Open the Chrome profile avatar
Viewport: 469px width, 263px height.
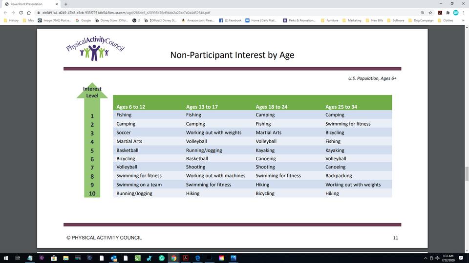455,13
